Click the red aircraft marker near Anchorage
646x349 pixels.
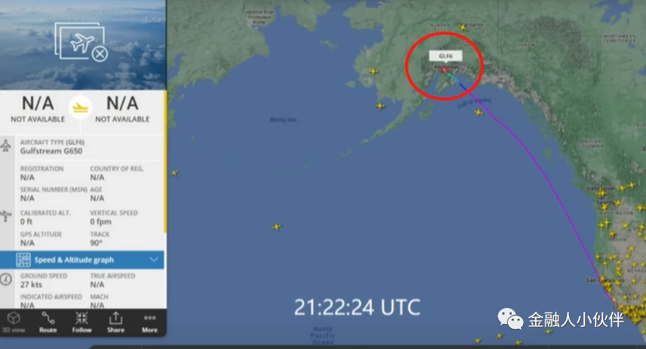tap(444, 70)
